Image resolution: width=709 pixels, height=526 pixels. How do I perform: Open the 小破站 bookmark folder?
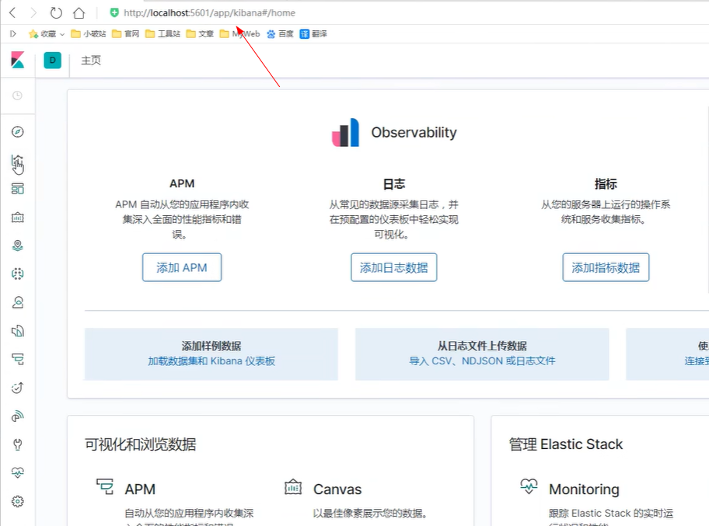pyautogui.click(x=89, y=33)
